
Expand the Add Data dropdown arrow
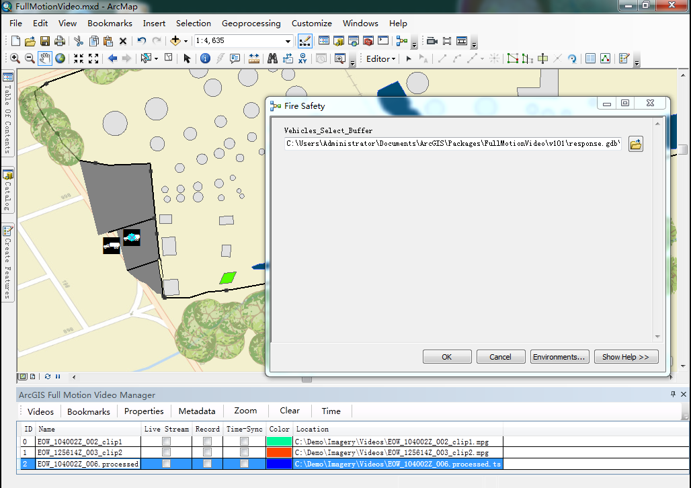(186, 42)
